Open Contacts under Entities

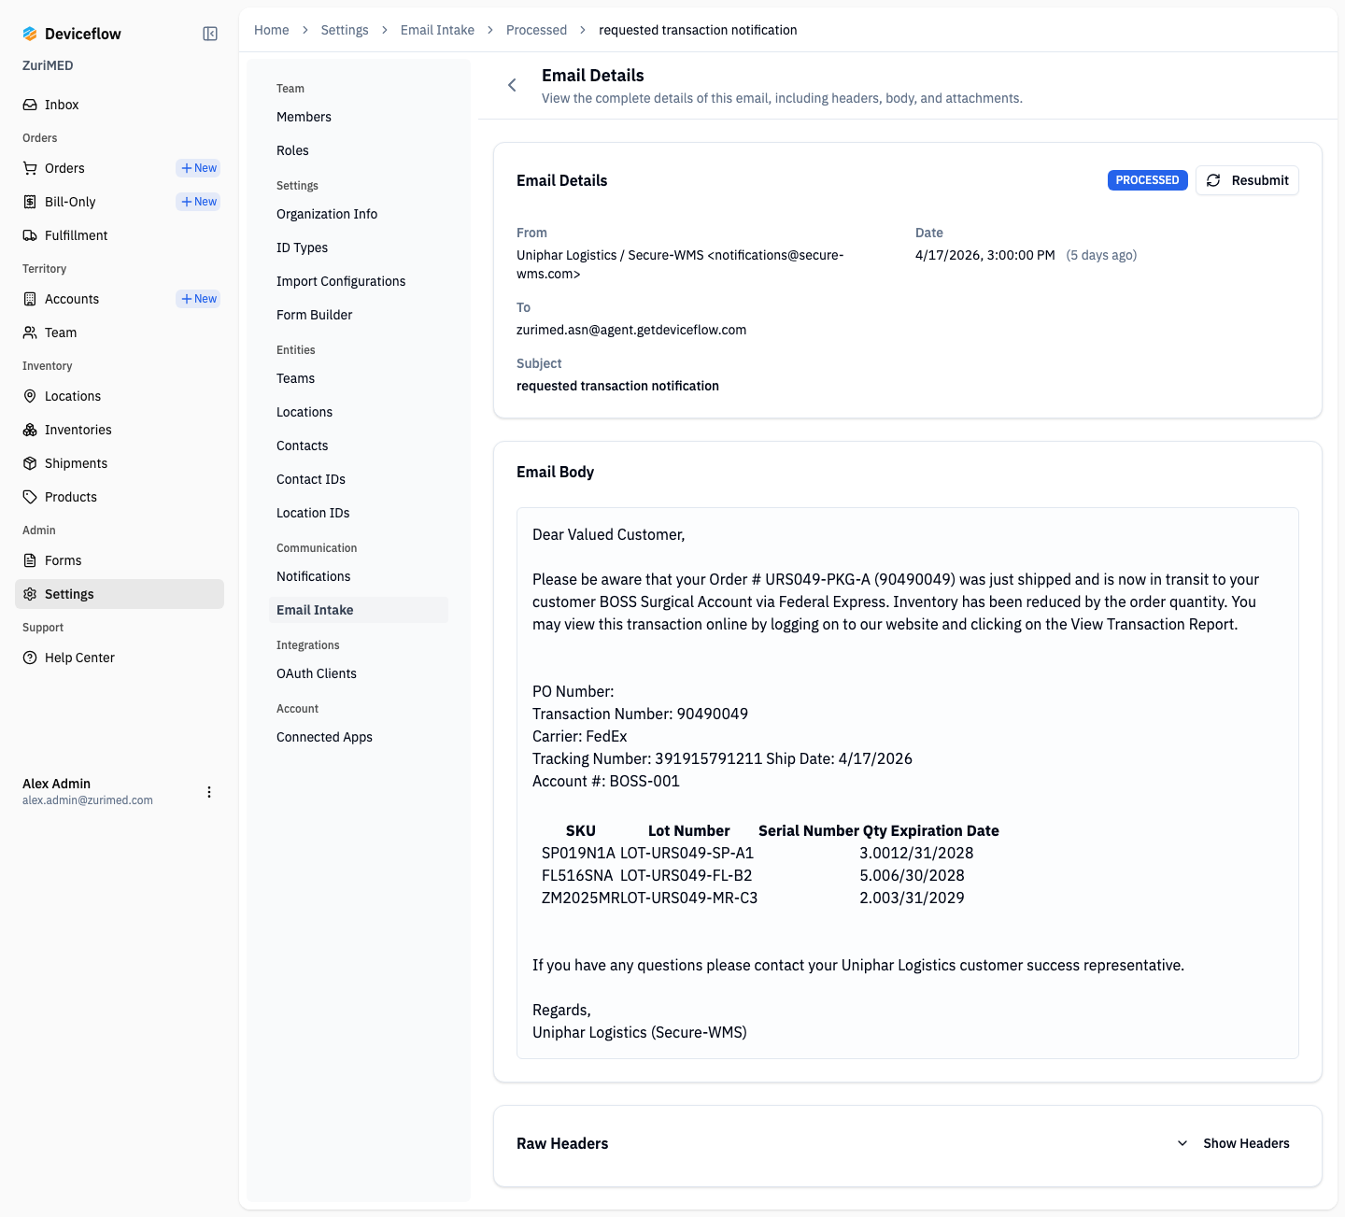359,446
